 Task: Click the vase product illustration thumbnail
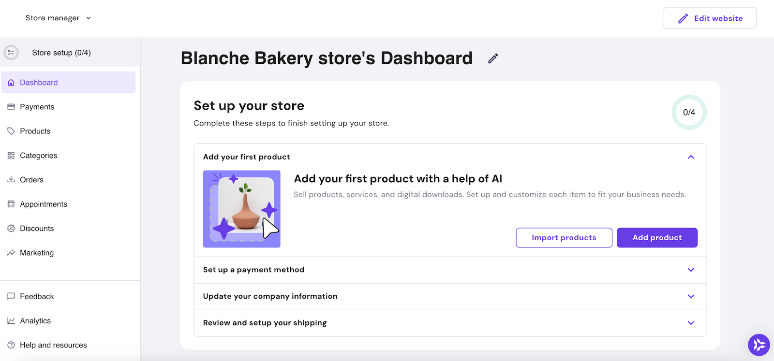pos(242,209)
